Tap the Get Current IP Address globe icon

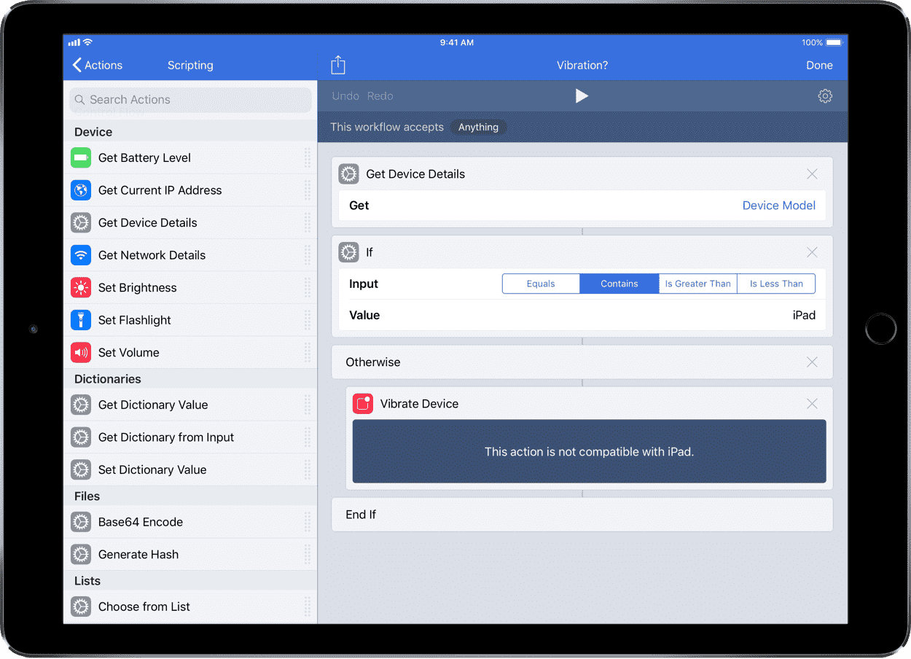81,190
